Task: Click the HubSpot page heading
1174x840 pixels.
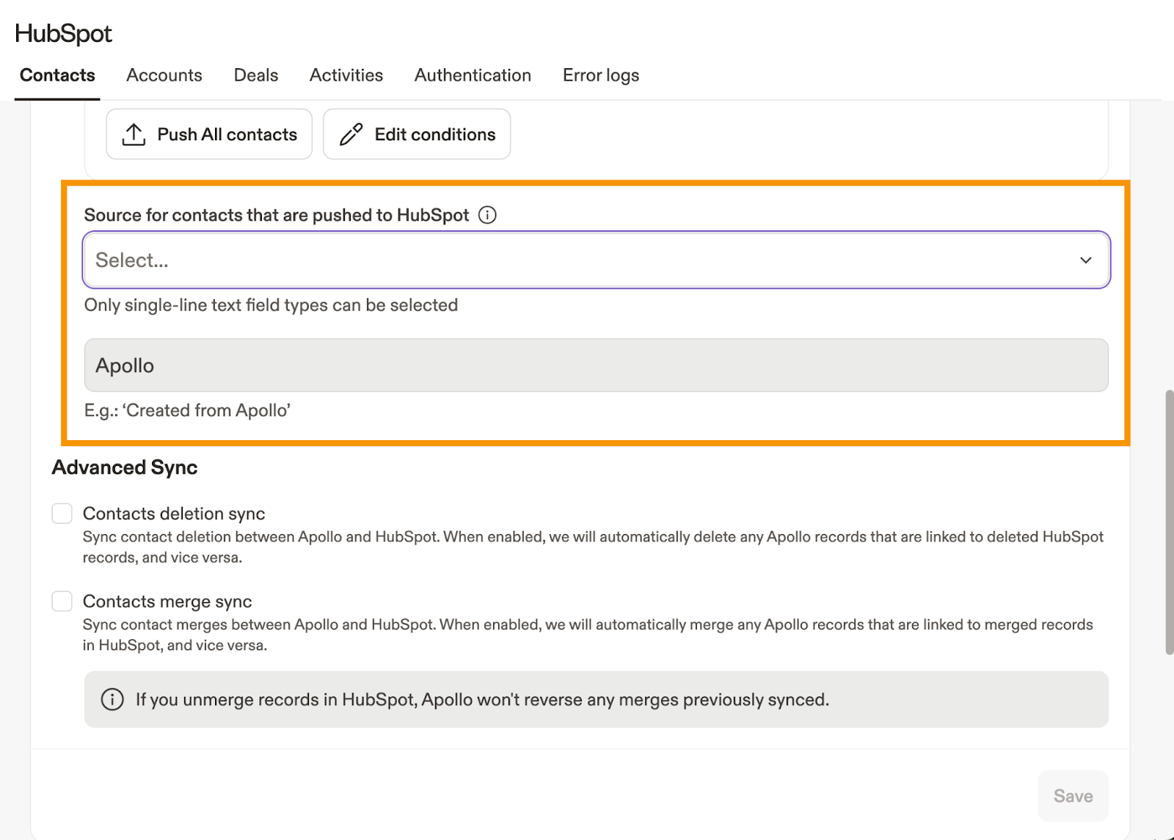Action: point(63,34)
